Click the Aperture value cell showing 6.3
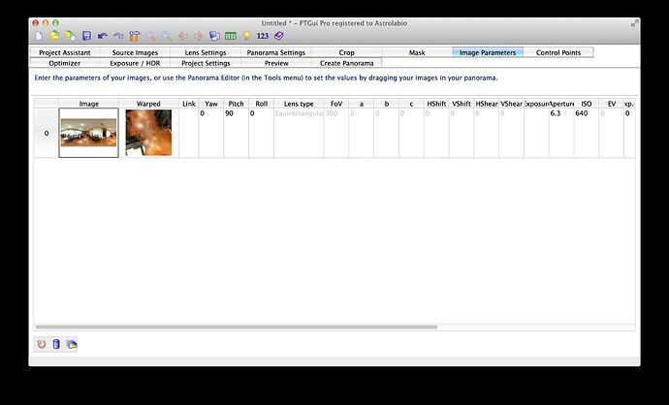The width and height of the screenshot is (669, 405). (x=561, y=133)
